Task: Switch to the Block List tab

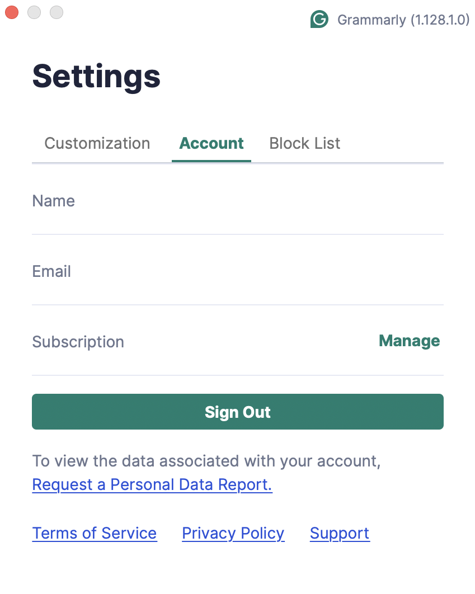Action: pos(304,143)
